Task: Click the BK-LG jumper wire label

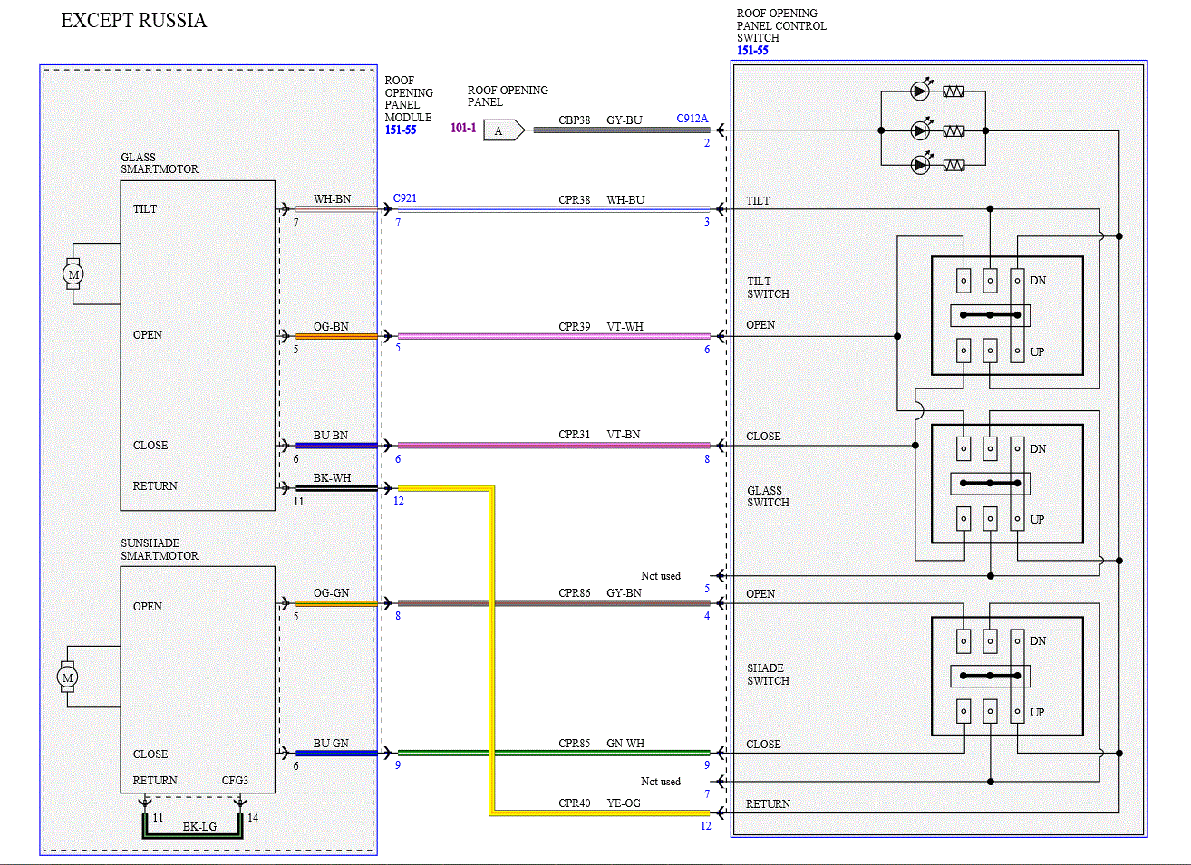Action: 199,827
